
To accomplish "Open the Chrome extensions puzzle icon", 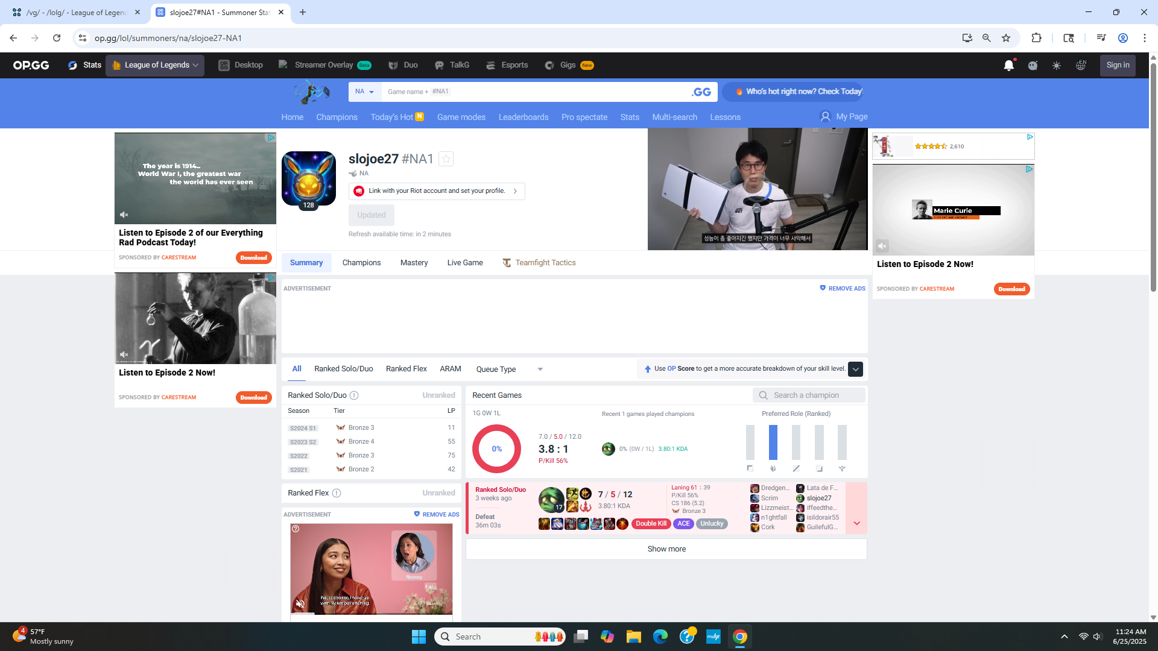I will (x=1036, y=38).
